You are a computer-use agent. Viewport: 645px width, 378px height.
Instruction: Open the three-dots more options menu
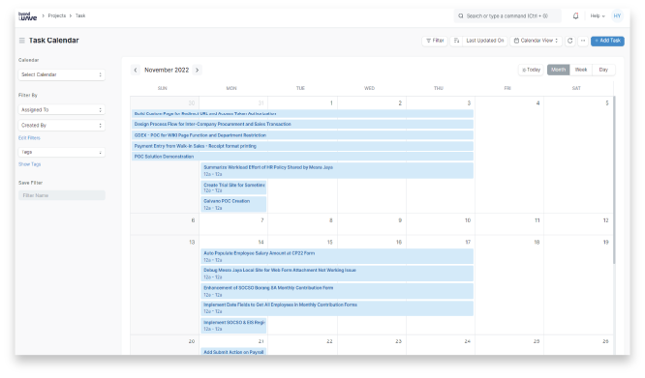[582, 41]
